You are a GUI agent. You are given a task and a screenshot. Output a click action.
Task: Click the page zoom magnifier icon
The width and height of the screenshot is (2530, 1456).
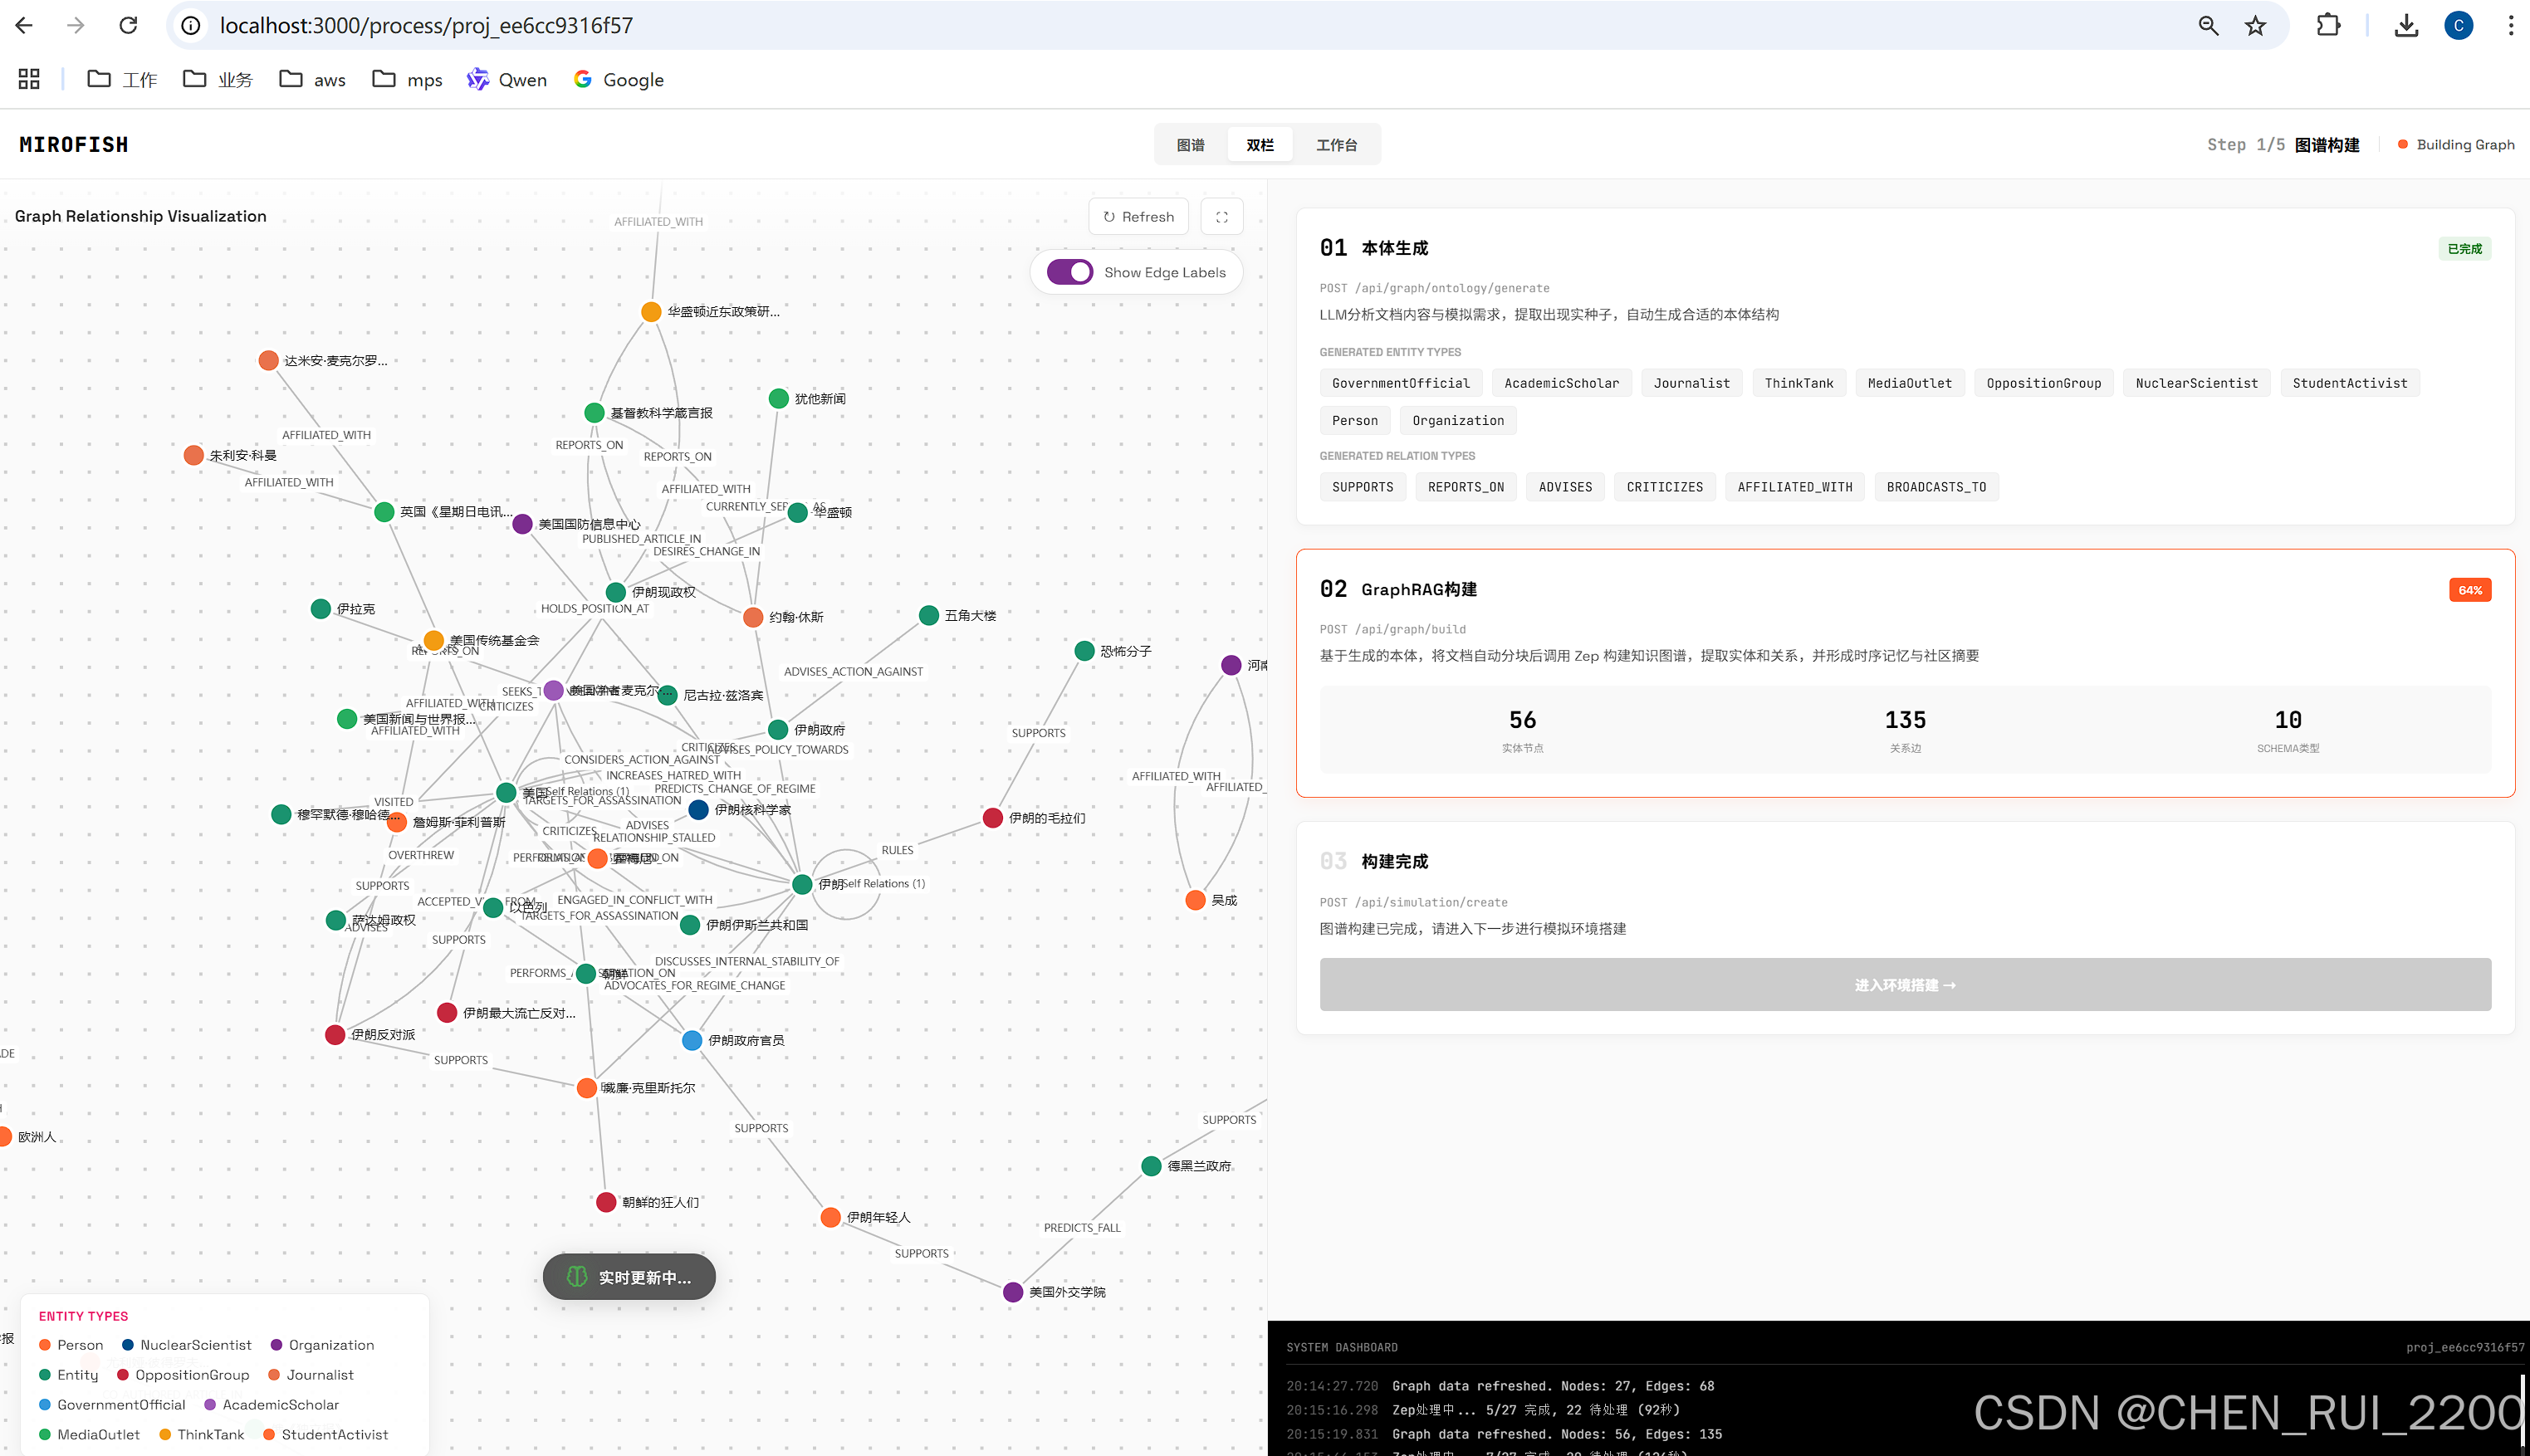click(2208, 25)
